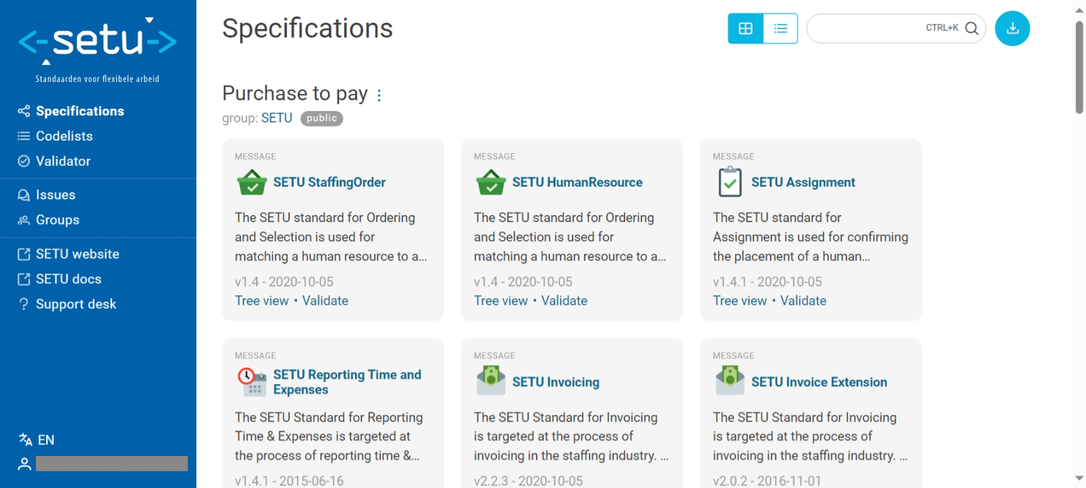Open Validator in the sidebar

[63, 161]
